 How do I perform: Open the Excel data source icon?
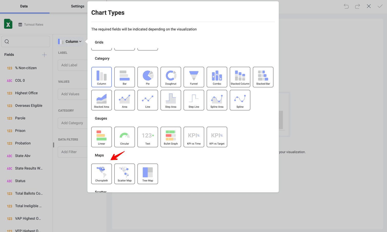[8, 24]
